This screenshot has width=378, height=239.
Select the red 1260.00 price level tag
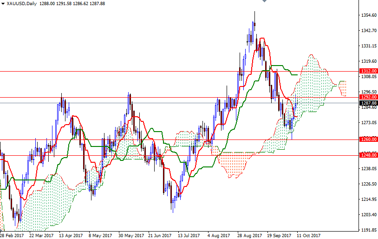[x=369, y=139]
